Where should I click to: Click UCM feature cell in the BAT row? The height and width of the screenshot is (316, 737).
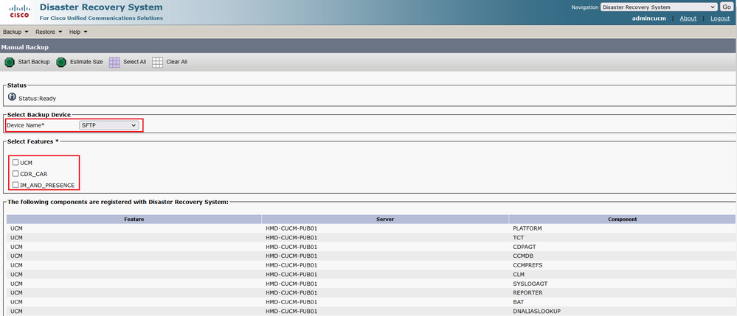(x=16, y=302)
